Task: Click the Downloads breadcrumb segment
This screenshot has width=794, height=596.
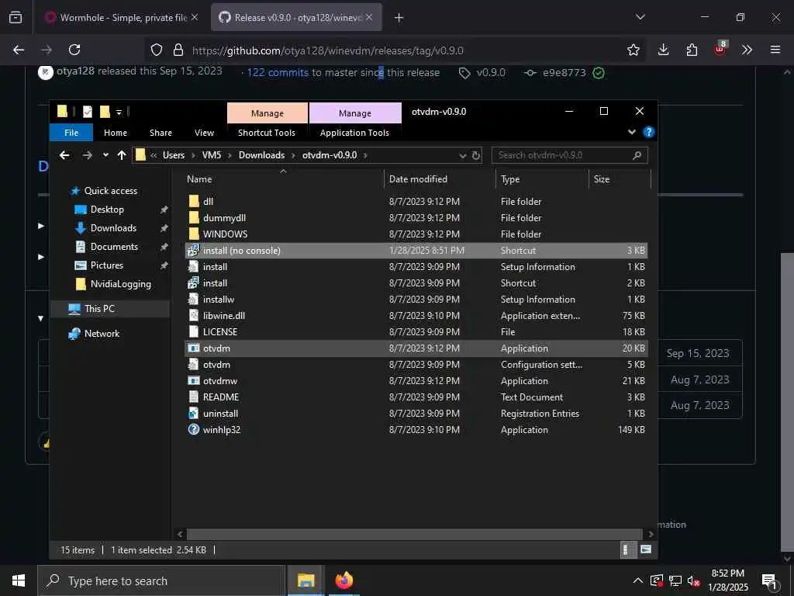Action: point(261,155)
